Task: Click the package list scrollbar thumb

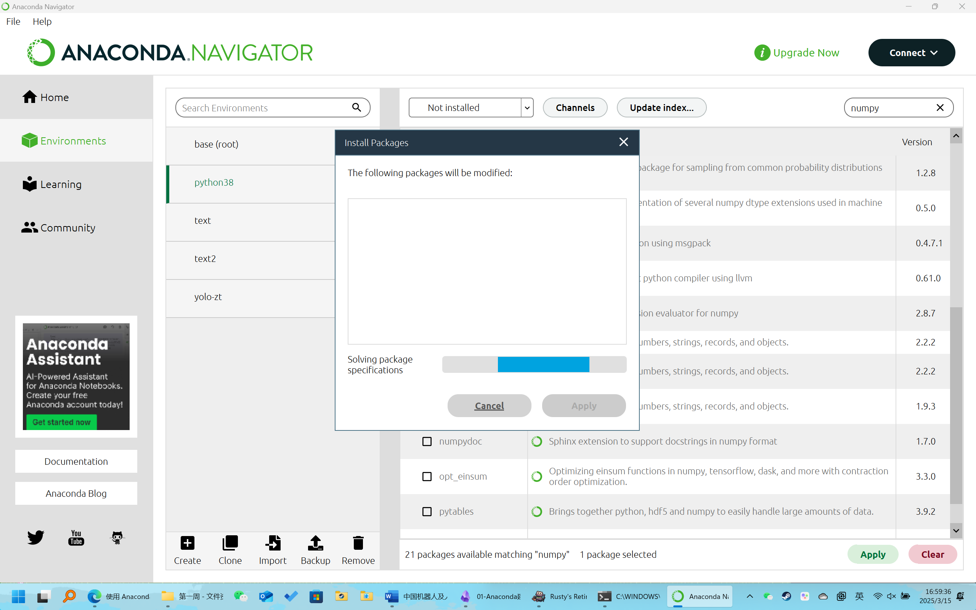Action: [x=956, y=405]
